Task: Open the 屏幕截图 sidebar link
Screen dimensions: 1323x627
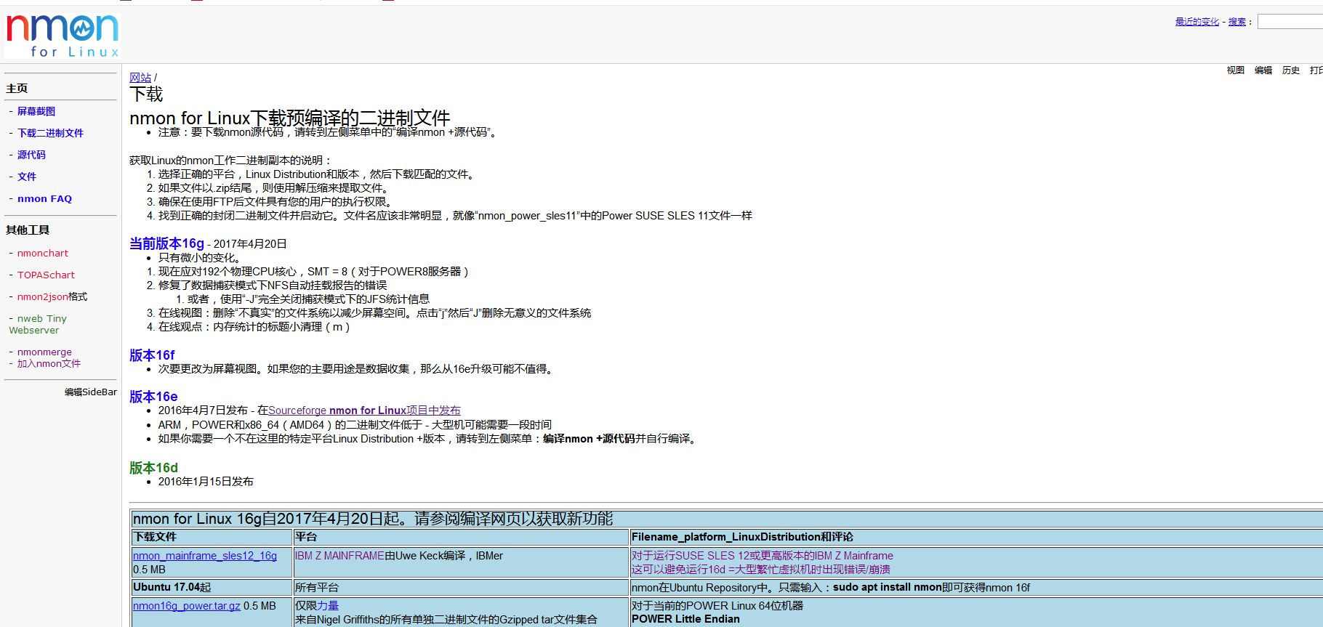Action: tap(36, 111)
